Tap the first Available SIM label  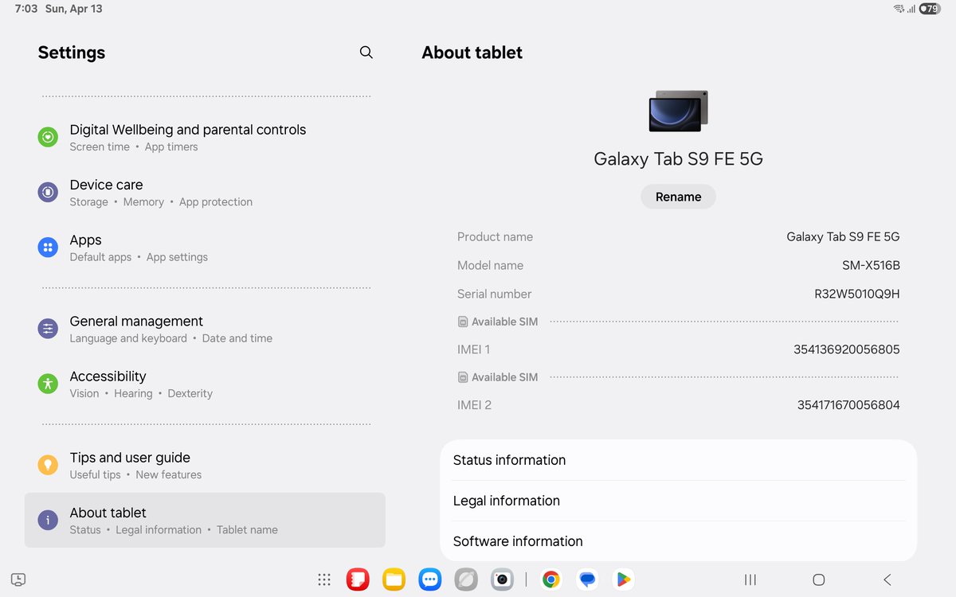tap(504, 322)
